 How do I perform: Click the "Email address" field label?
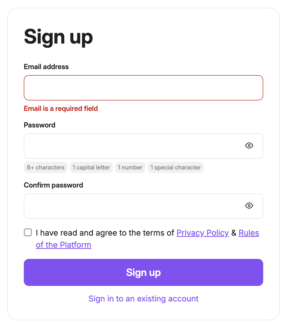click(46, 67)
